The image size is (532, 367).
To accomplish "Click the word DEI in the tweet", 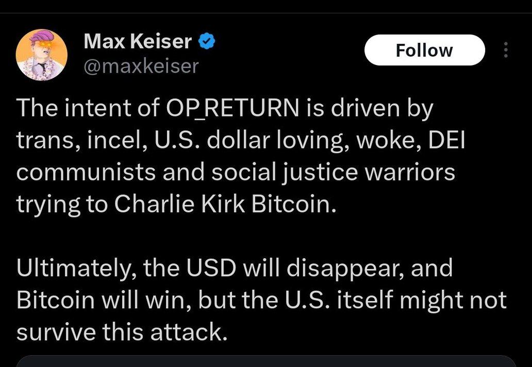I will (x=446, y=140).
